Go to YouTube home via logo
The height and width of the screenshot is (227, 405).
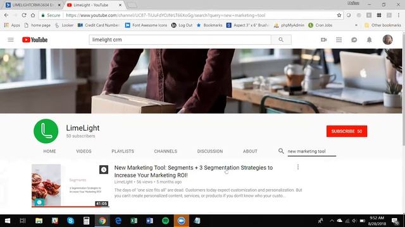point(35,40)
